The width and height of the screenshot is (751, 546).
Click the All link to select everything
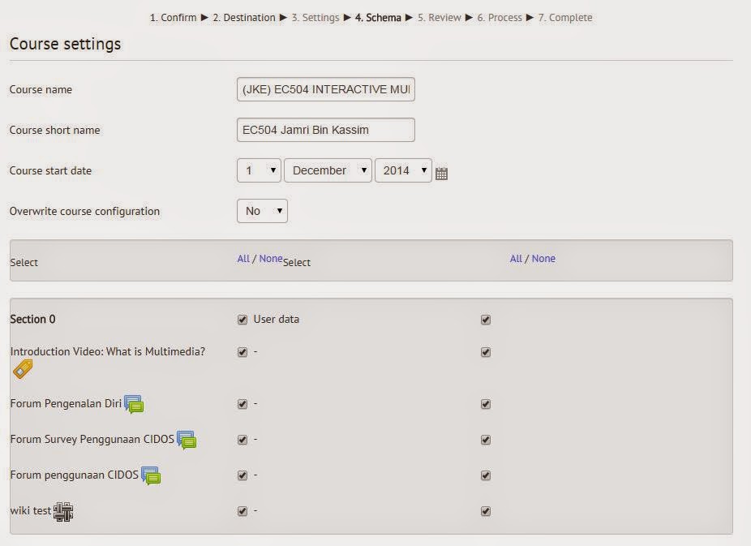pyautogui.click(x=243, y=258)
